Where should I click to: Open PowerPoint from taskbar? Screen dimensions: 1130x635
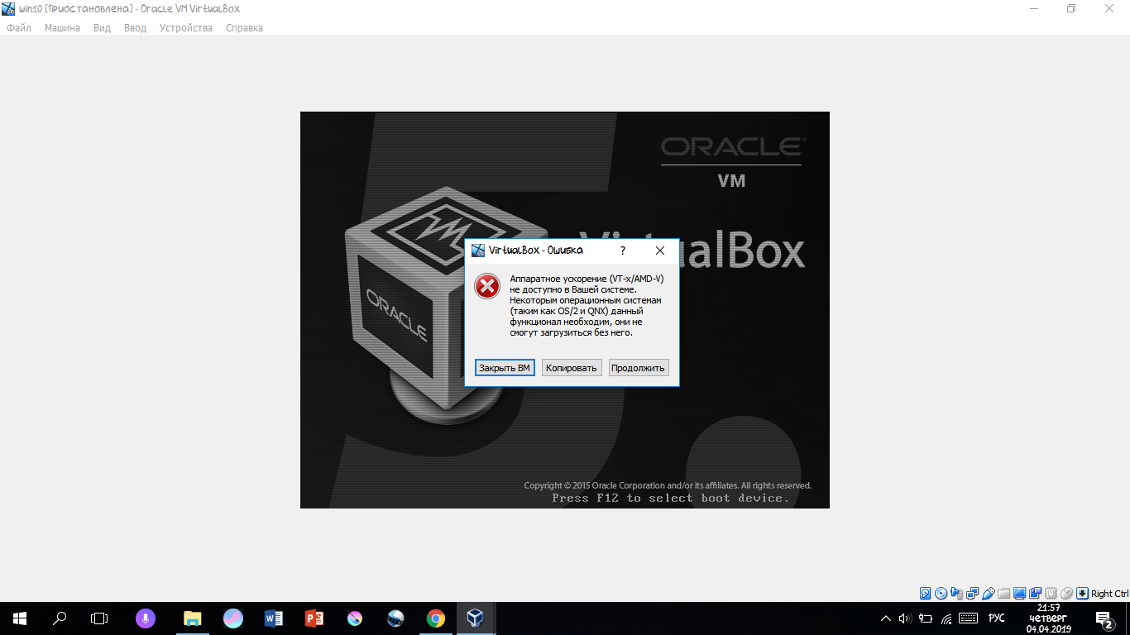pyautogui.click(x=314, y=618)
